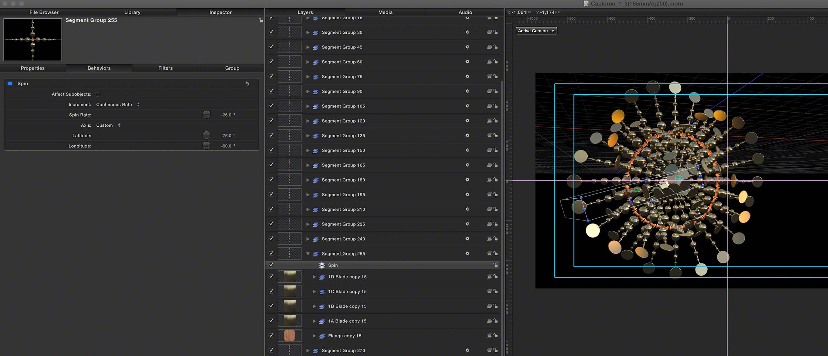Image resolution: width=828 pixels, height=356 pixels.
Task: Switch to the Filters tab
Action: click(165, 68)
